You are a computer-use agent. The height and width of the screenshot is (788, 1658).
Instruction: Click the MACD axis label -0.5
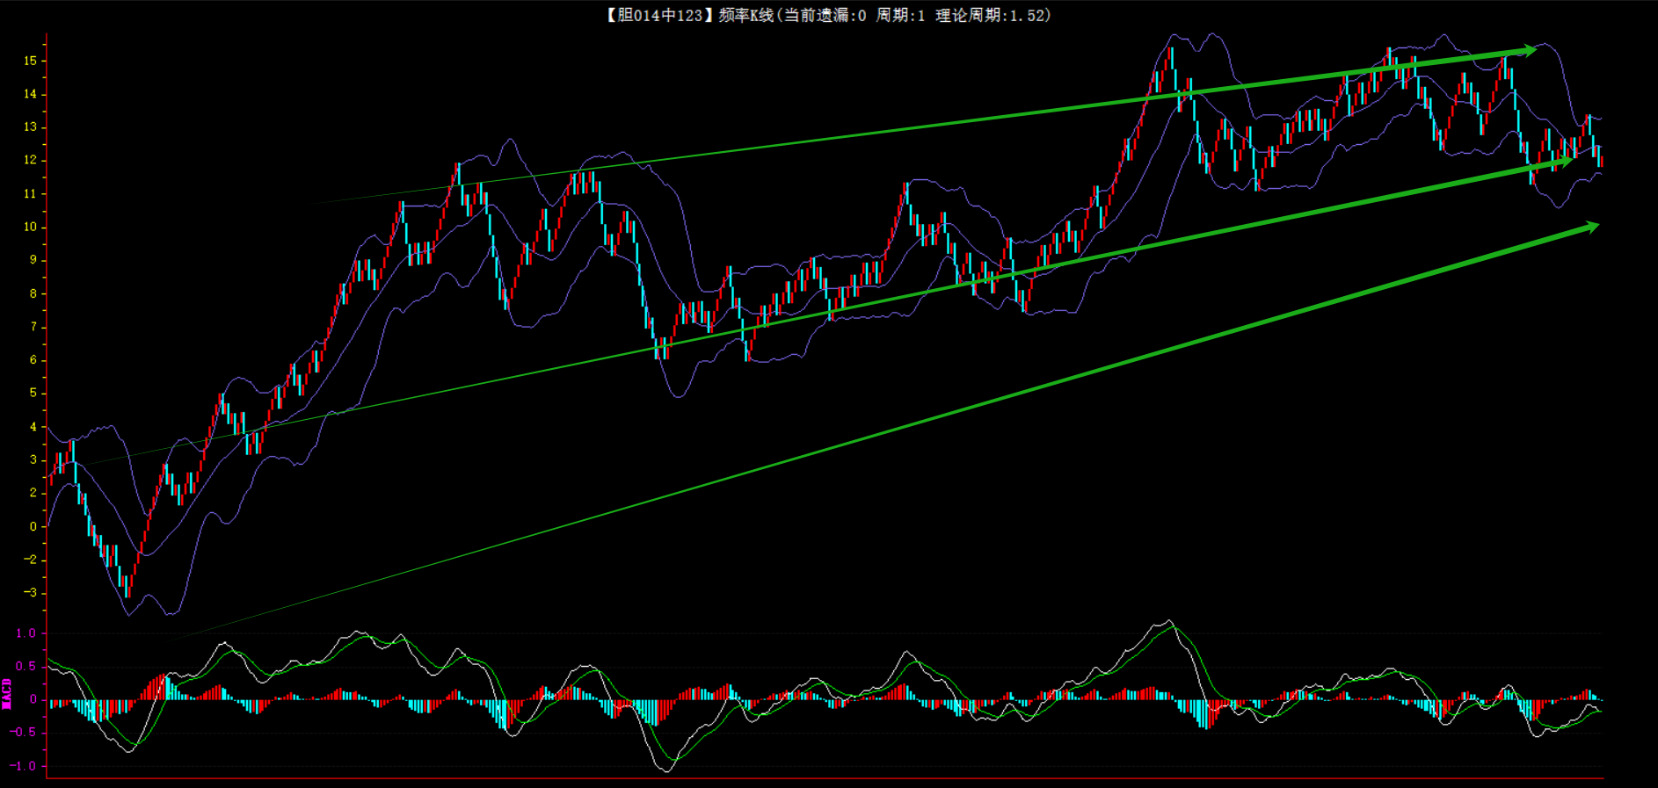pyautogui.click(x=23, y=733)
